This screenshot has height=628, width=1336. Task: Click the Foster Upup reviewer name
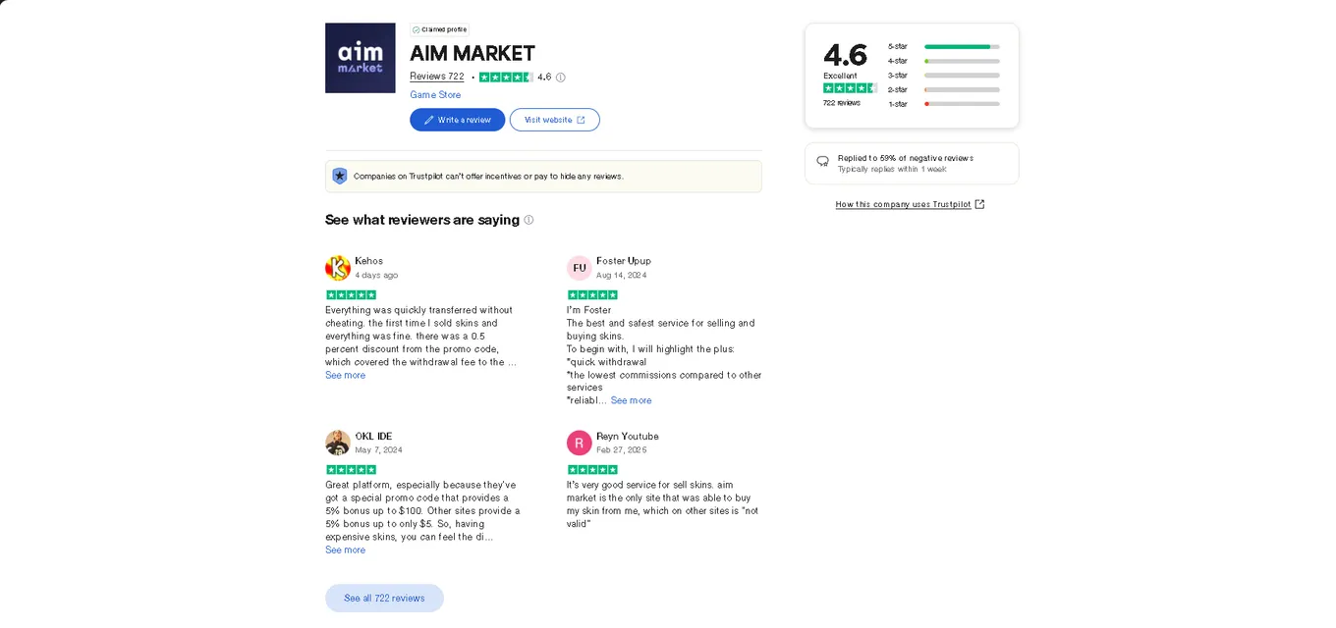pos(624,261)
